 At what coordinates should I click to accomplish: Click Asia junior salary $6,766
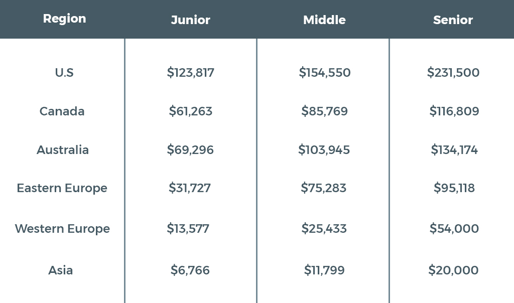coord(190,270)
